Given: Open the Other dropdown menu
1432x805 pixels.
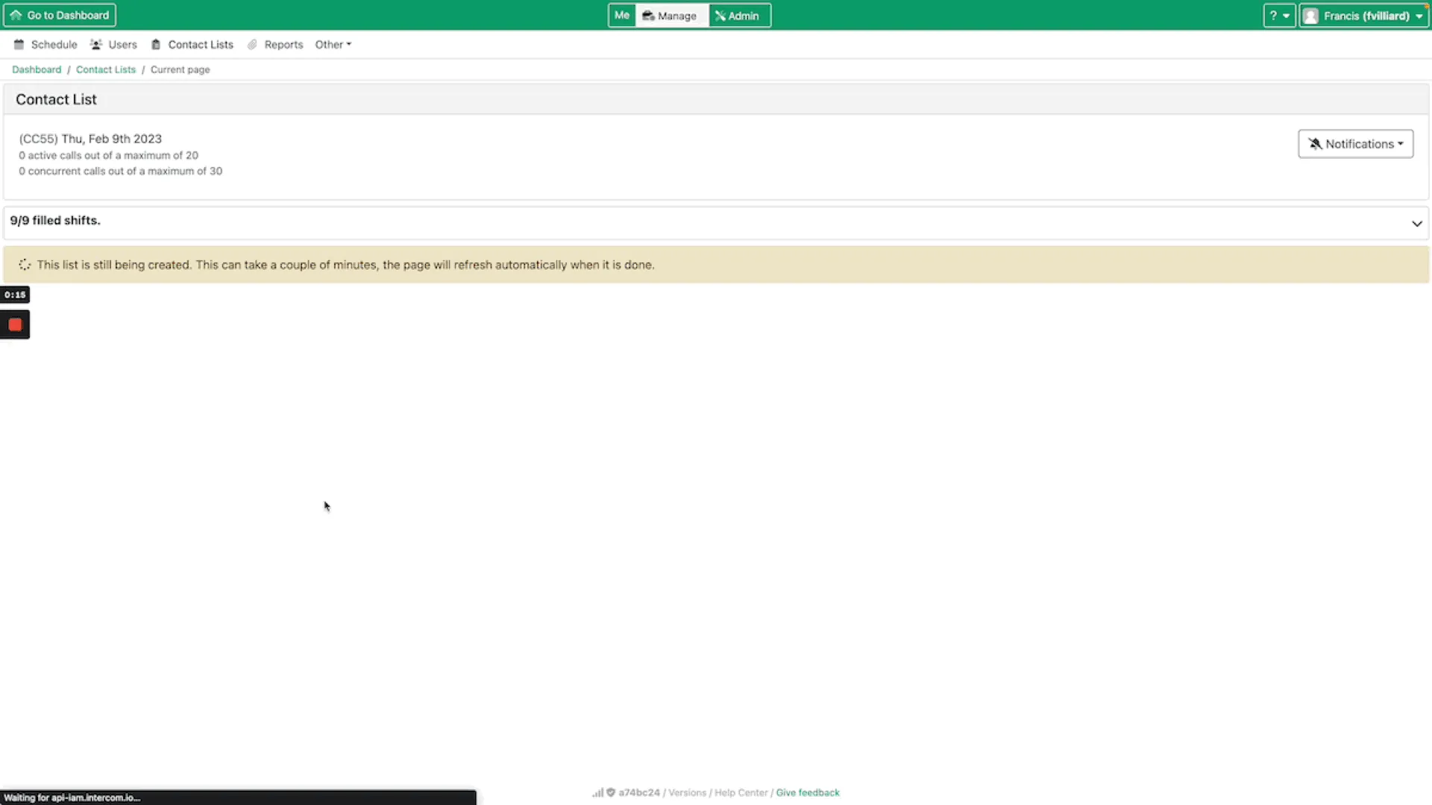Looking at the screenshot, I should point(333,44).
